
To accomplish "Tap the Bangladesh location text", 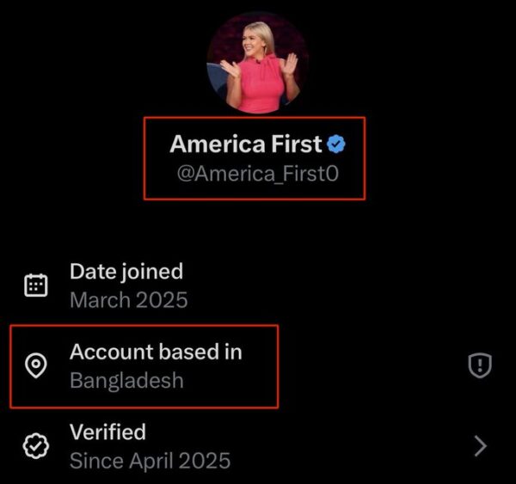I will pyautogui.click(x=126, y=380).
